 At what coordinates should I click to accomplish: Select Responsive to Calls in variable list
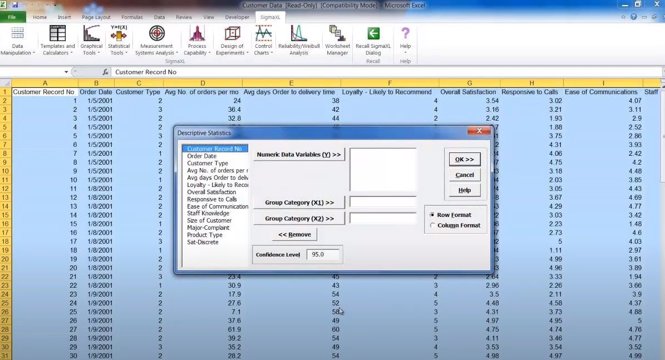(x=215, y=199)
